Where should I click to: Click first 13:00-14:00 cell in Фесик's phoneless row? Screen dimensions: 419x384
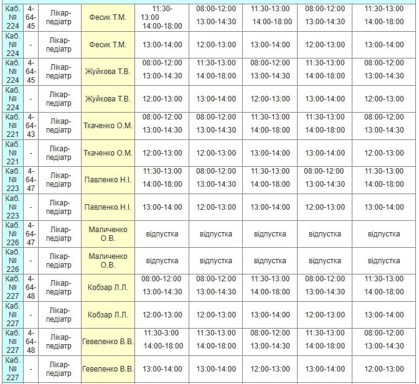[162, 45]
